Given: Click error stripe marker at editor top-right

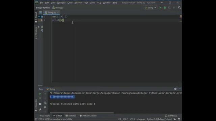Looking at the screenshot, I should [181, 16].
